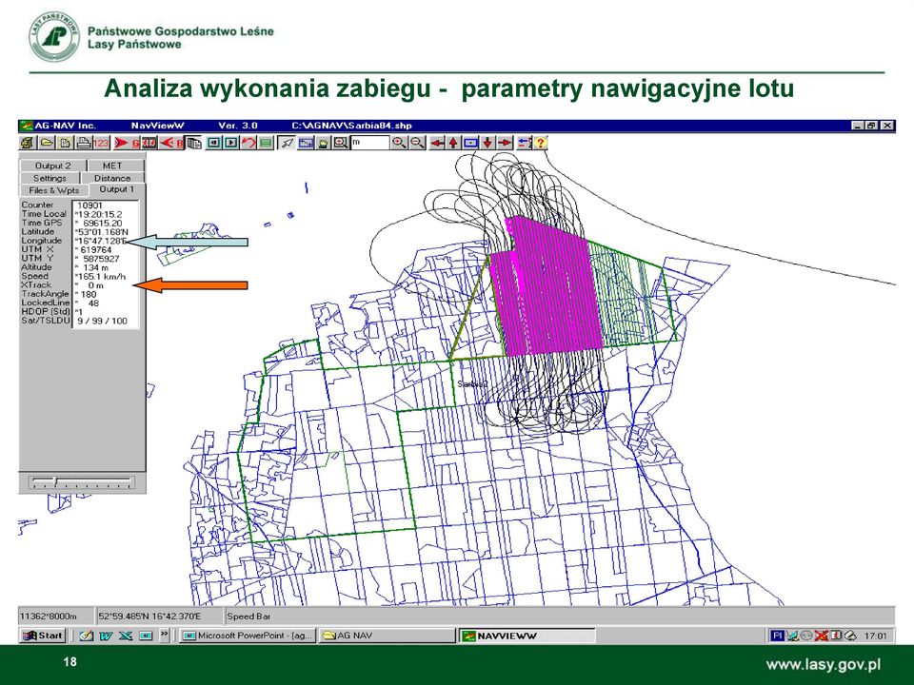Click the undo red curved arrow icon
This screenshot has width=914, height=685.
coord(248,143)
